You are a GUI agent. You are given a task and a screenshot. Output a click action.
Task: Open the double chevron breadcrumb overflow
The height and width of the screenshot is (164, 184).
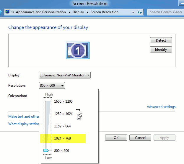[x=12, y=12]
